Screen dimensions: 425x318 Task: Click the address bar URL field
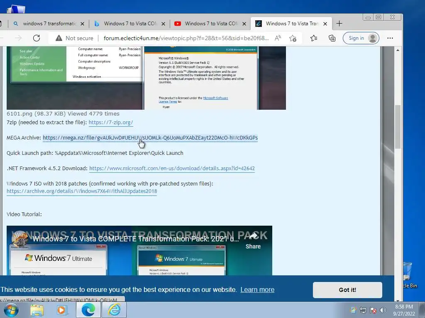pos(186,38)
